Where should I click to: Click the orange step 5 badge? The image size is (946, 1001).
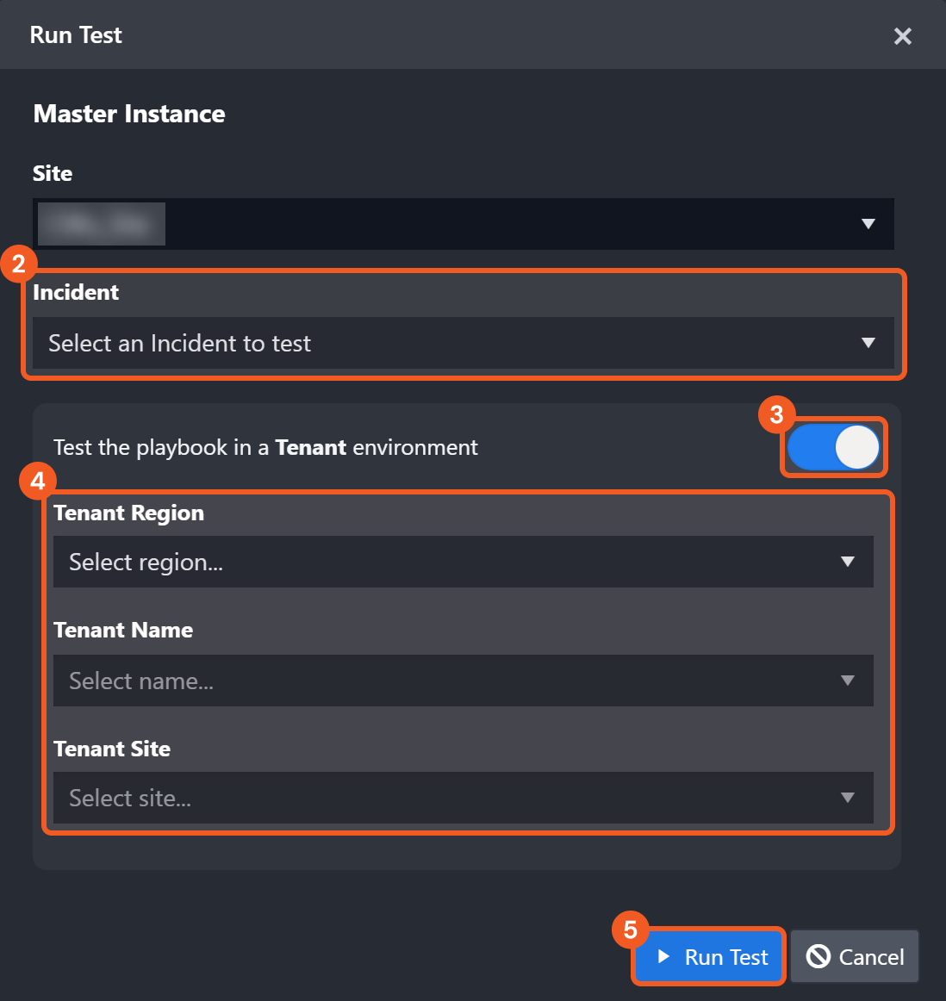coord(631,930)
